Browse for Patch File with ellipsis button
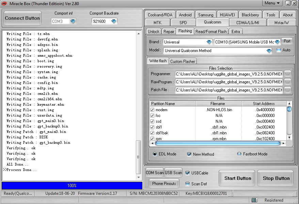299x204 pixels. pos(287,90)
